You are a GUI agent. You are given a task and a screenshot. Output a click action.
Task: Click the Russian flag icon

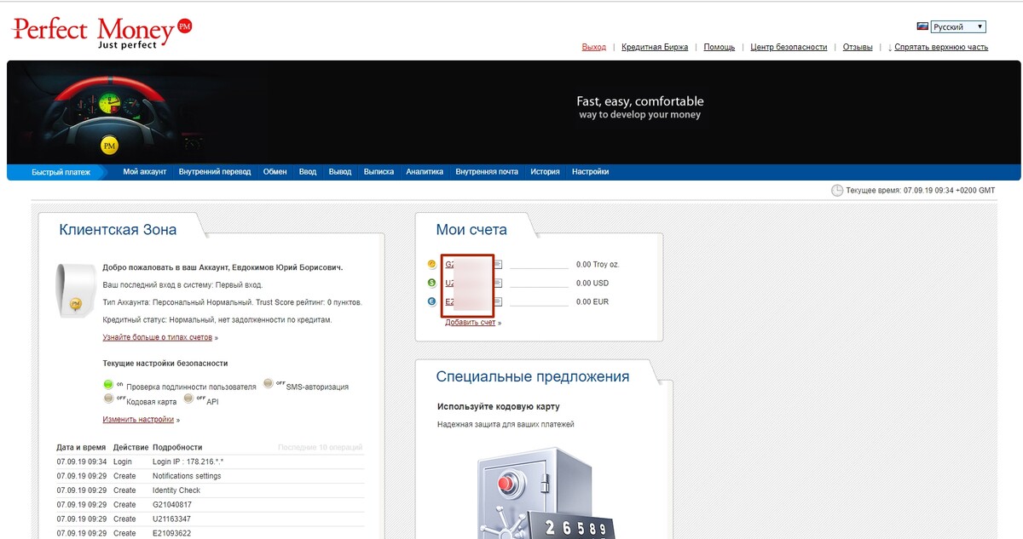tap(922, 26)
